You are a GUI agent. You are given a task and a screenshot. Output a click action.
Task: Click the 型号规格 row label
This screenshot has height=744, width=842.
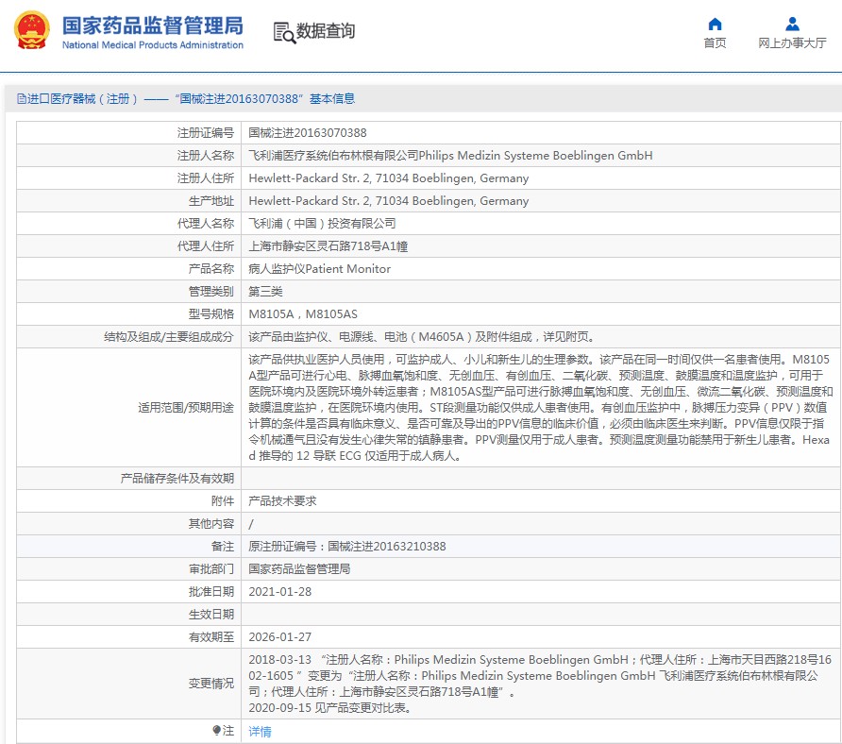tap(211, 313)
